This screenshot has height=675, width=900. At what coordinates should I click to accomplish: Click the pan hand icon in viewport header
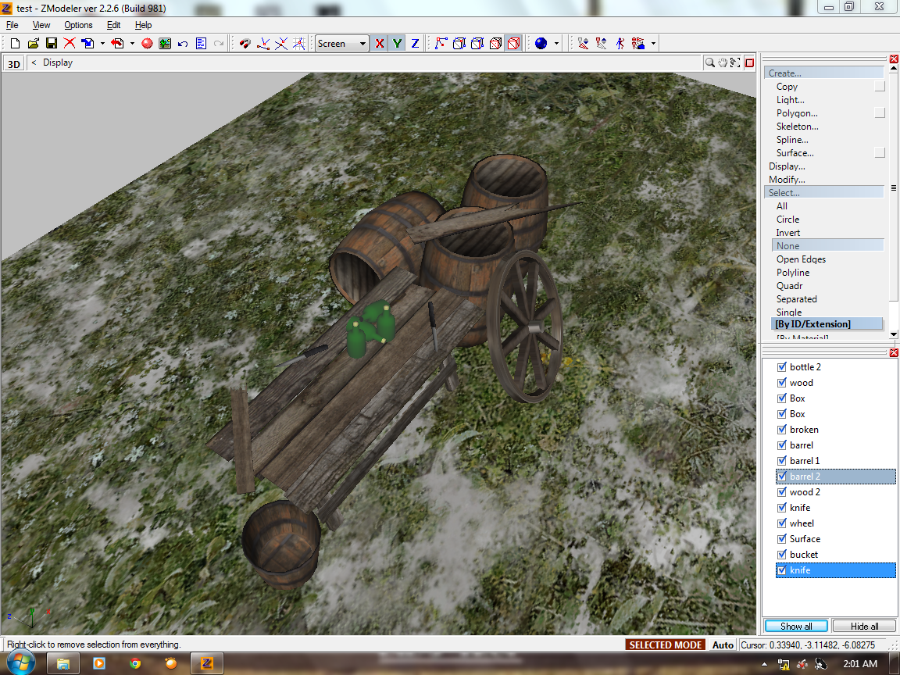pyautogui.click(x=723, y=62)
